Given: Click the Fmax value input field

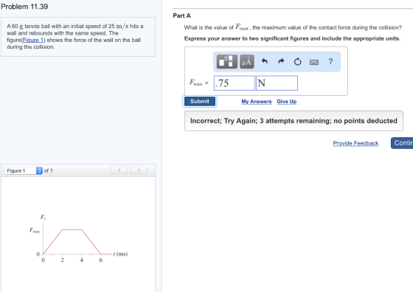Looking at the screenshot, I should pos(235,83).
